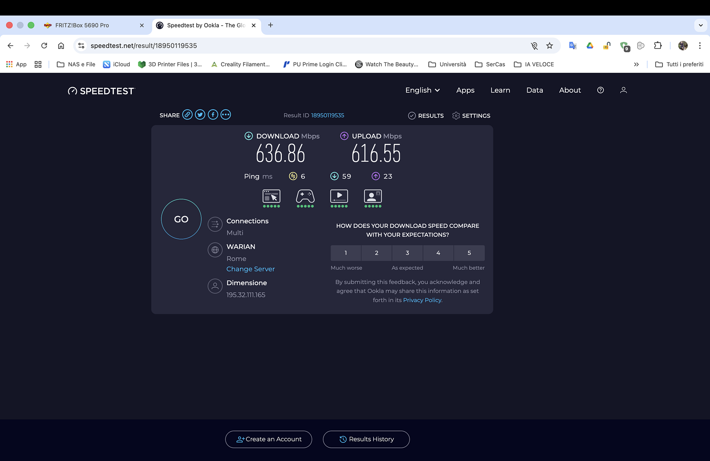Open the Creality Filament bookmark
Image resolution: width=710 pixels, height=461 pixels.
coord(241,64)
